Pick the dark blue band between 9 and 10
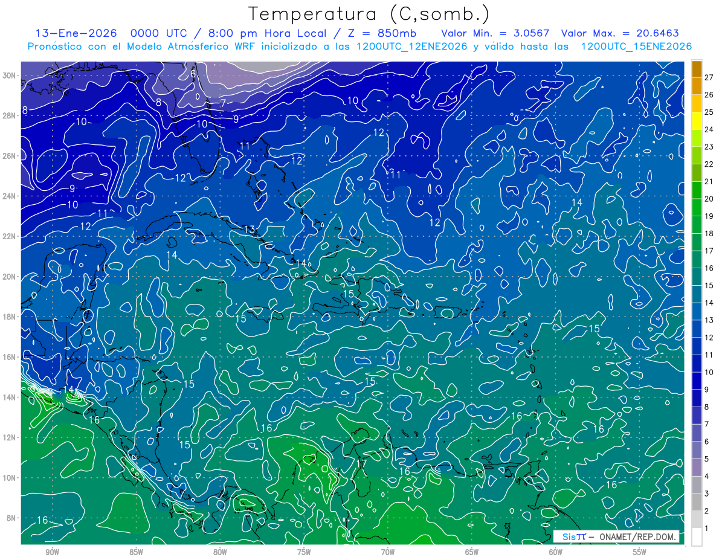725x560 pixels. coord(697,381)
